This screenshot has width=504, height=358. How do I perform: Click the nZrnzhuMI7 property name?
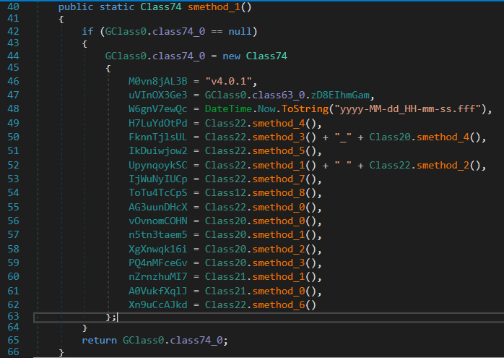pos(158,277)
